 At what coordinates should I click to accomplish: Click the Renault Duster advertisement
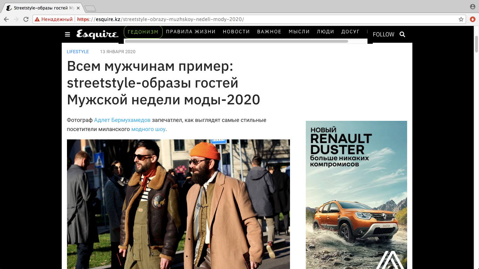tap(356, 195)
